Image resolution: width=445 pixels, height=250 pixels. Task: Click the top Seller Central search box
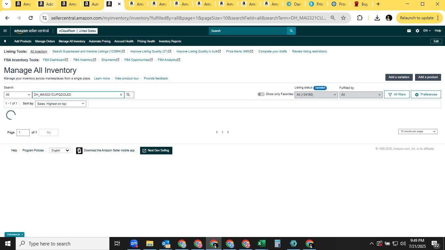[x=248, y=31]
